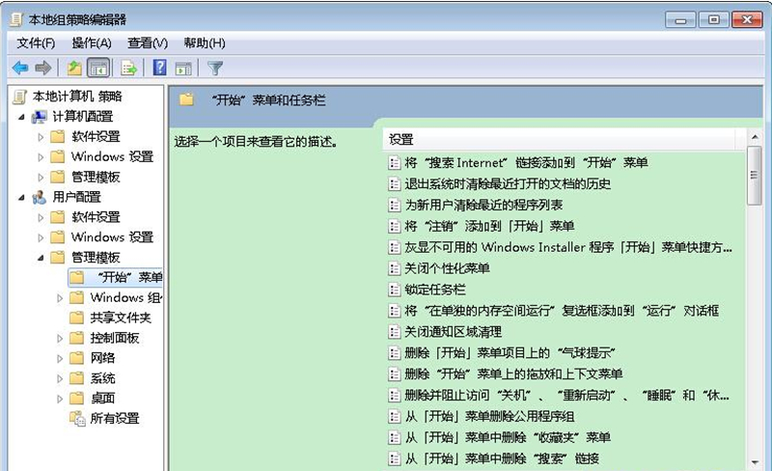Select the 锁定任务栏 policy
Screen dimensions: 772x471
tap(435, 290)
